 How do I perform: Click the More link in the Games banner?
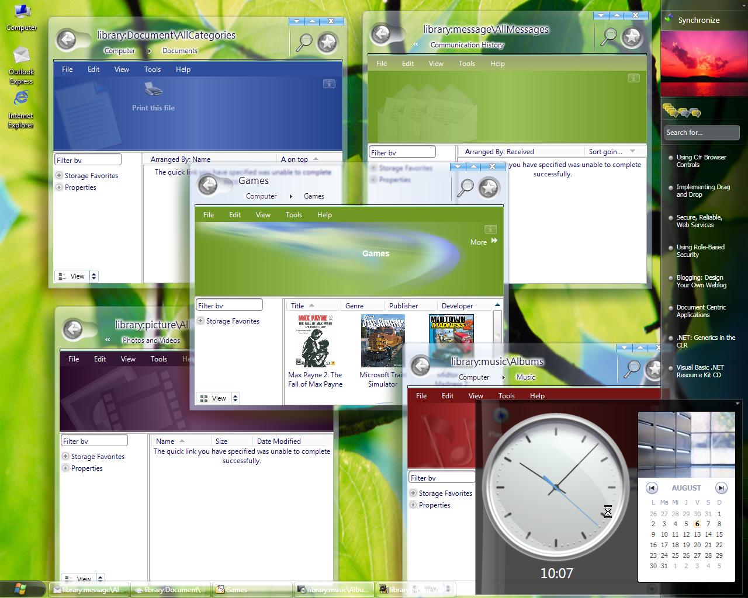pyautogui.click(x=484, y=241)
